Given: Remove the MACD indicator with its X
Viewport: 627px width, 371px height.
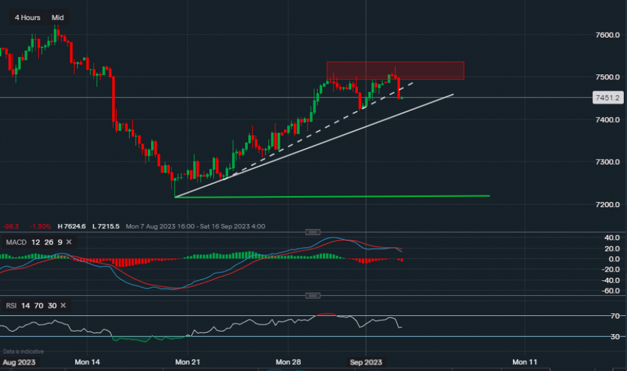Looking at the screenshot, I should (x=69, y=242).
